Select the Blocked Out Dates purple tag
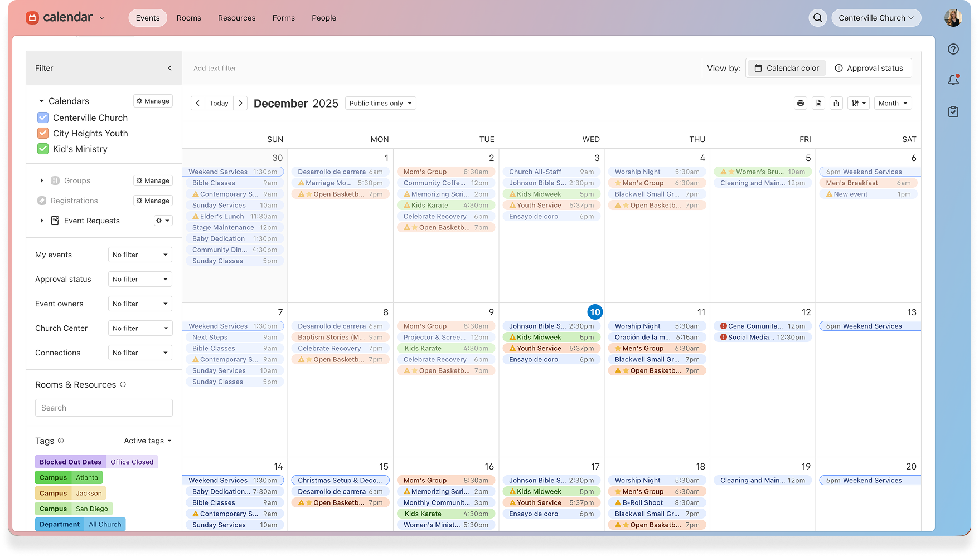The width and height of the screenshot is (979, 557). tap(70, 462)
